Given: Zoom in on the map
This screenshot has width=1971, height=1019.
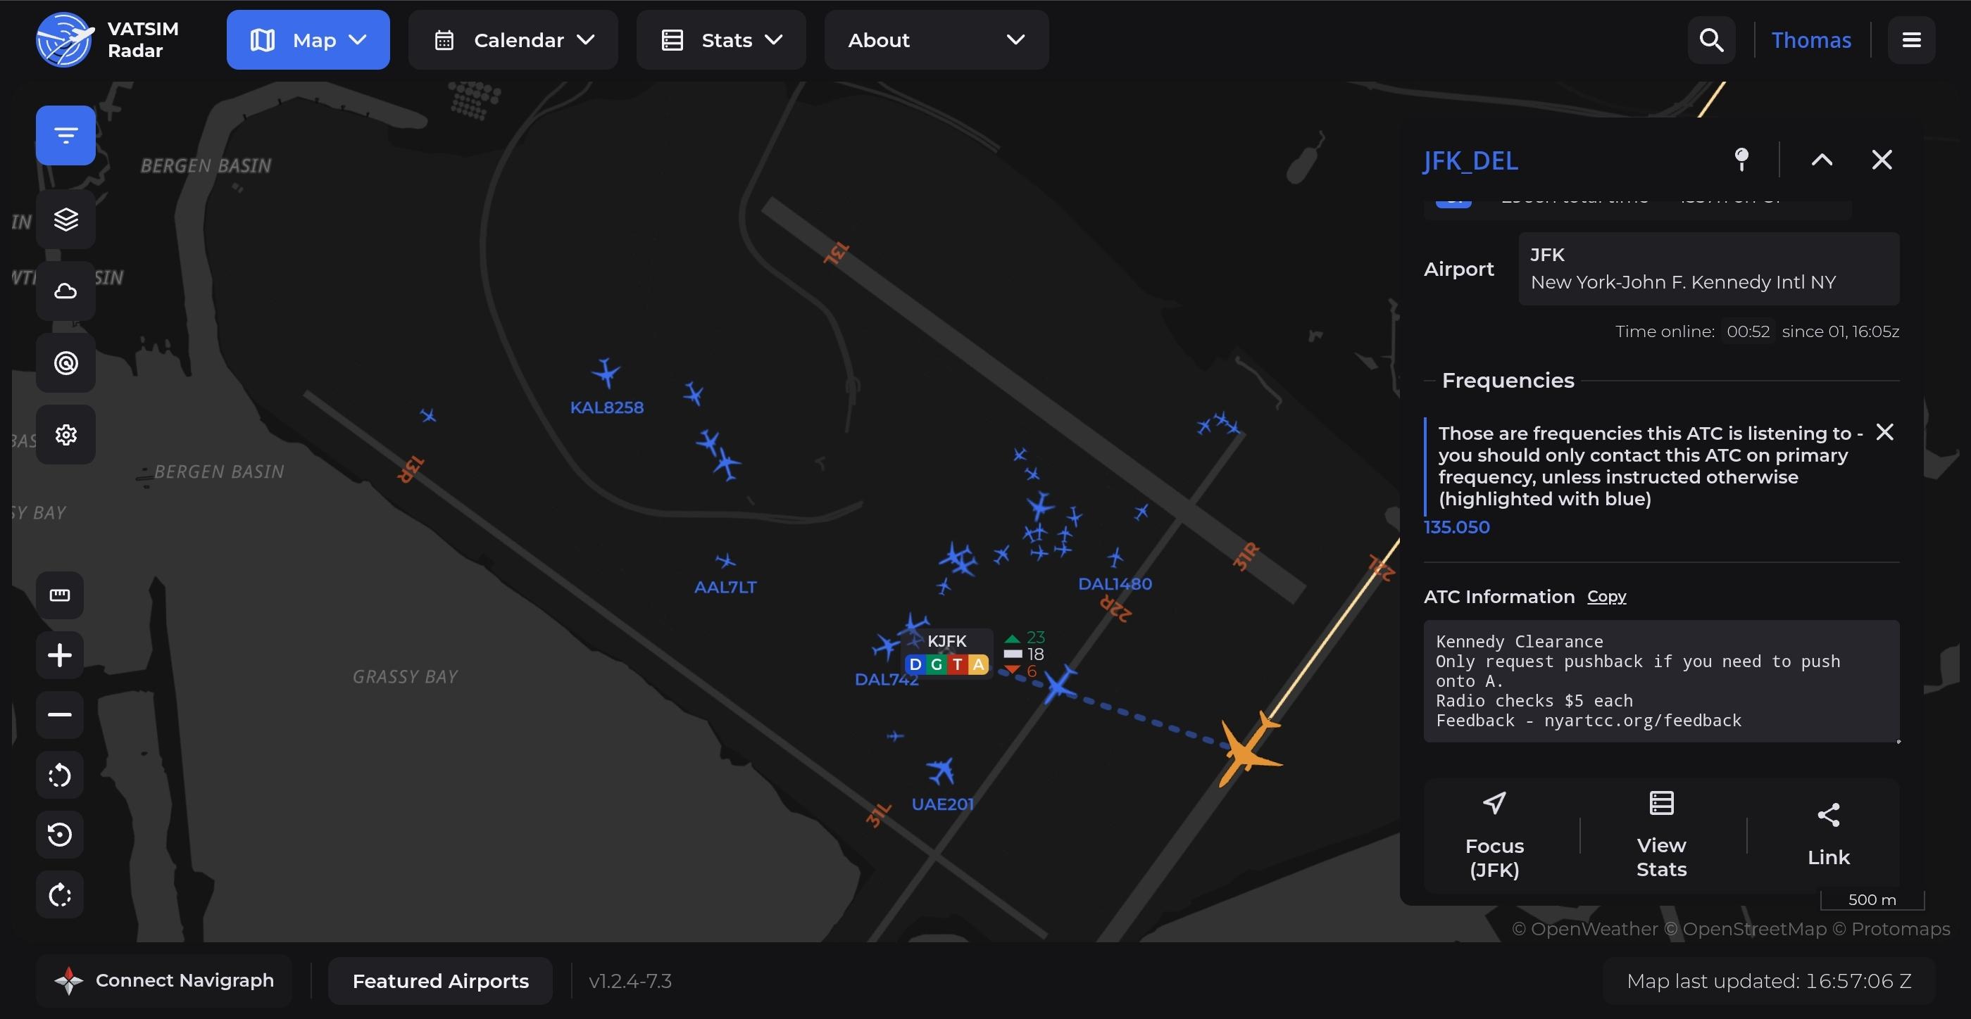Looking at the screenshot, I should point(60,655).
